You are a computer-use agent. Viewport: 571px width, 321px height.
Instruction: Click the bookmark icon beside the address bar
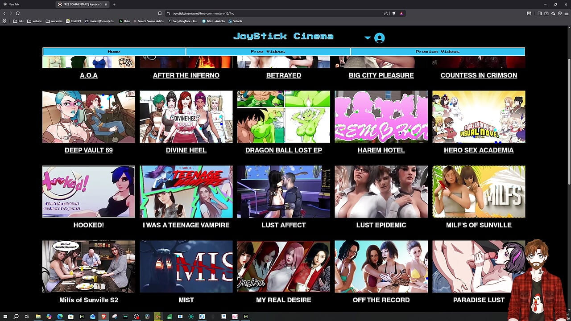tap(160, 13)
